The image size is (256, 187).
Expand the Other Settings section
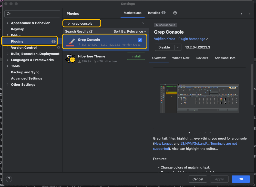(7, 84)
